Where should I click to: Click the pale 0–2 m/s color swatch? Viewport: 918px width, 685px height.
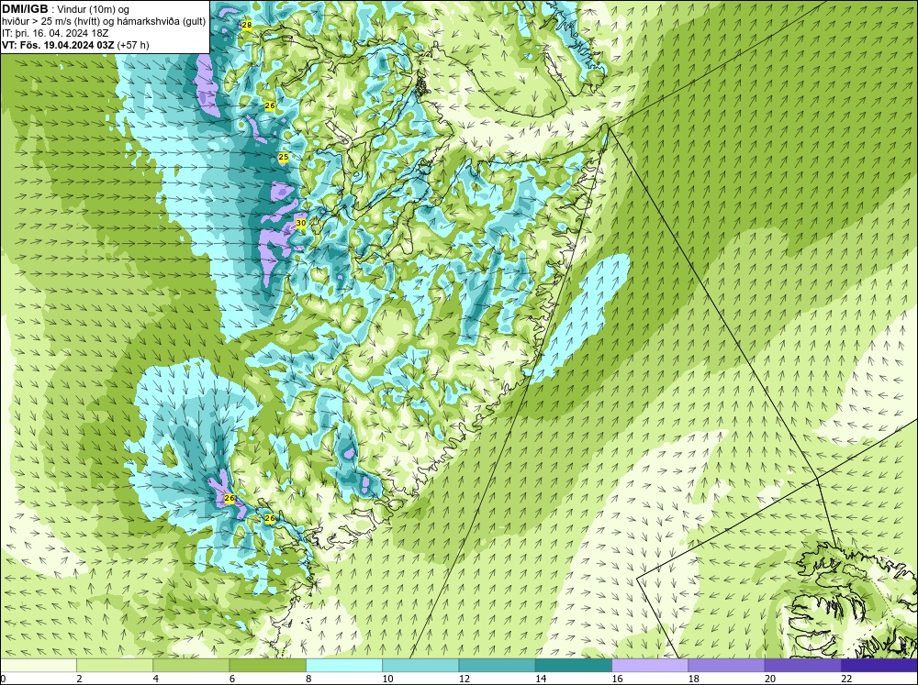38,666
